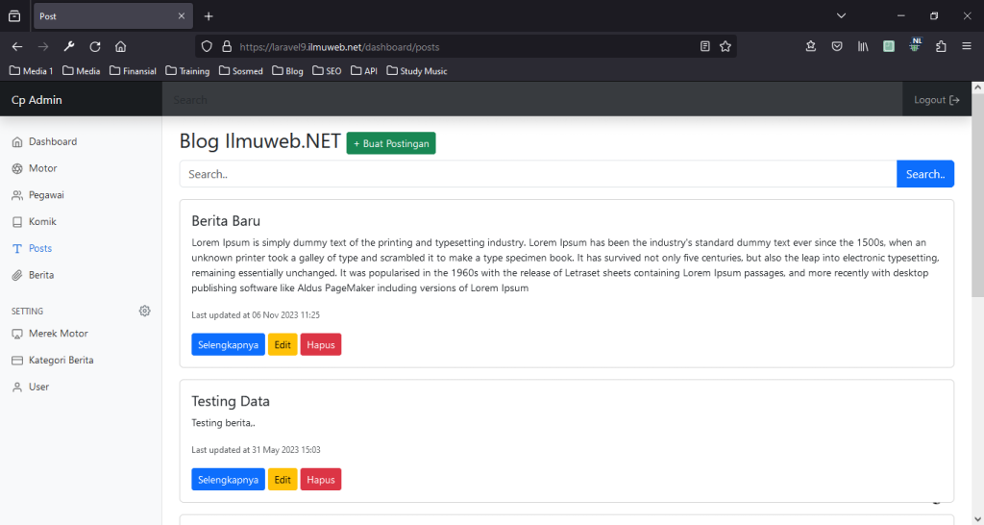Open new tab with plus icon
This screenshot has width=984, height=525.
[x=209, y=16]
